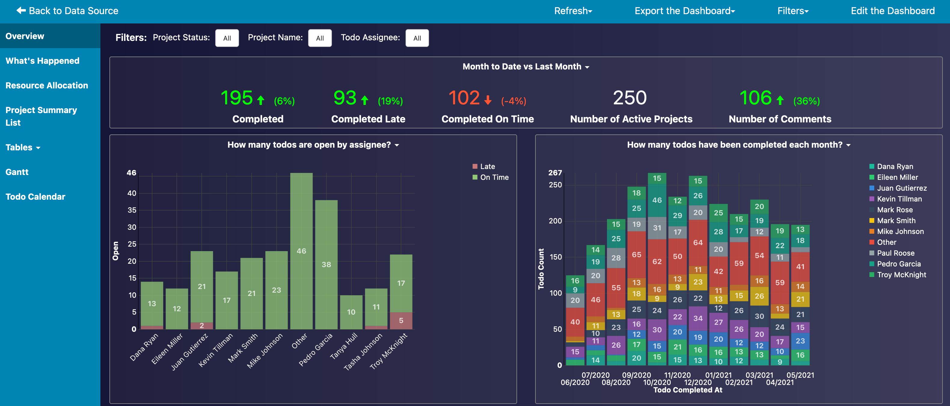Open the Todo Assignee All filter

417,38
